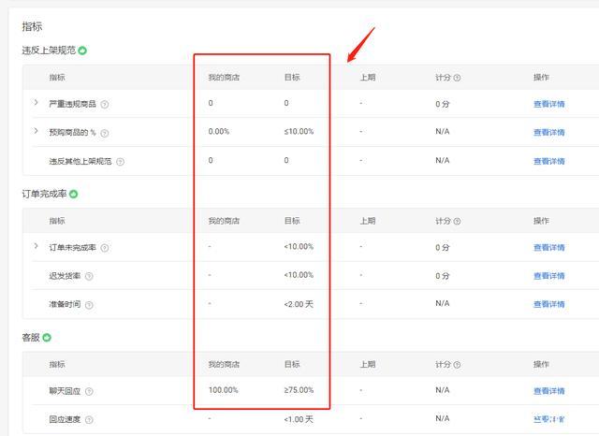Open 查看详情 for 回应速度
Image resolution: width=599 pixels, height=436 pixels.
549,419
